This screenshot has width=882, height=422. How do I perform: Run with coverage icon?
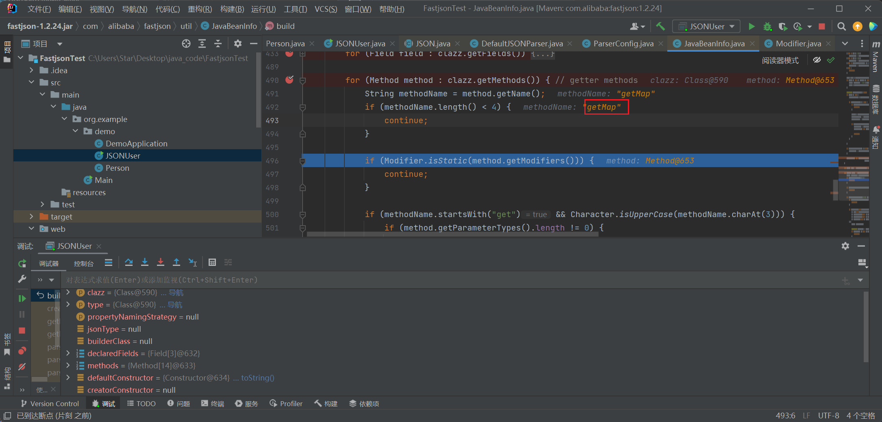click(783, 26)
